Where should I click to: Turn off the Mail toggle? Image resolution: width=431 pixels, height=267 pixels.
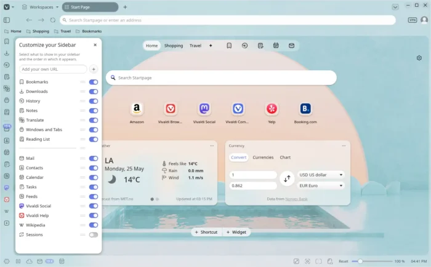[94, 158]
